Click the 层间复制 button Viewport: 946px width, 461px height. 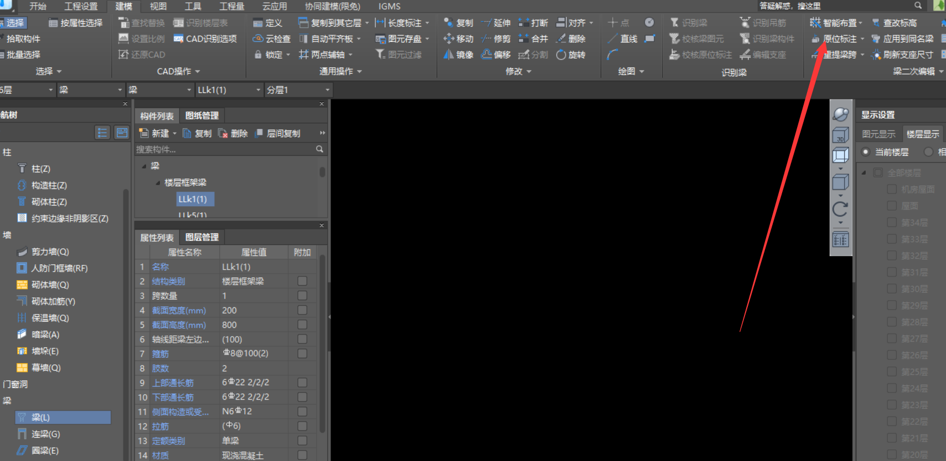(277, 133)
